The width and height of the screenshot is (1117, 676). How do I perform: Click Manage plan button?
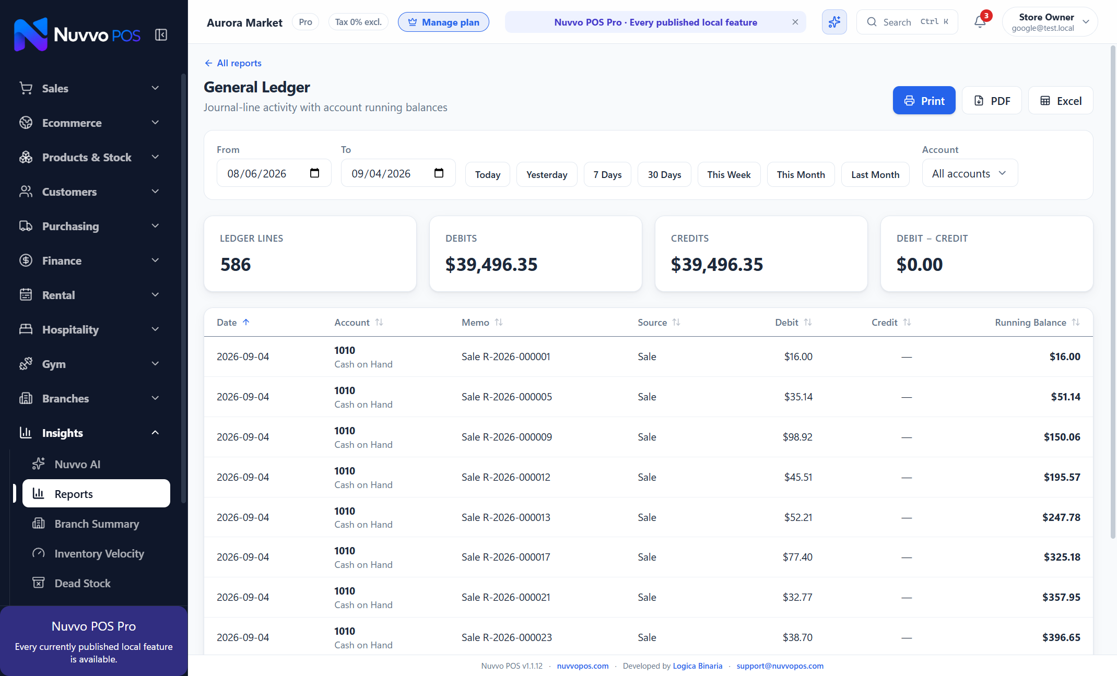click(443, 22)
